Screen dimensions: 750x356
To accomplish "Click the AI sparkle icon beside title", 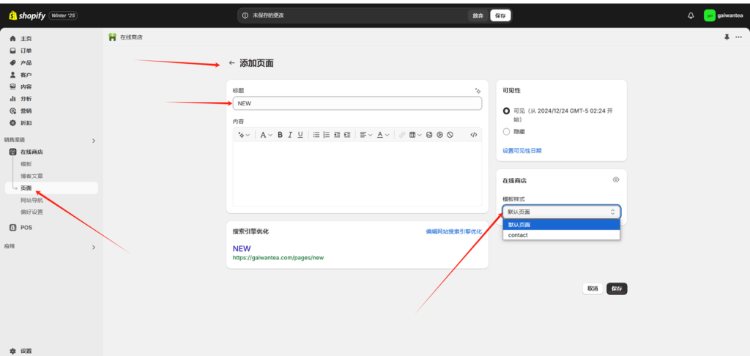I will (478, 90).
